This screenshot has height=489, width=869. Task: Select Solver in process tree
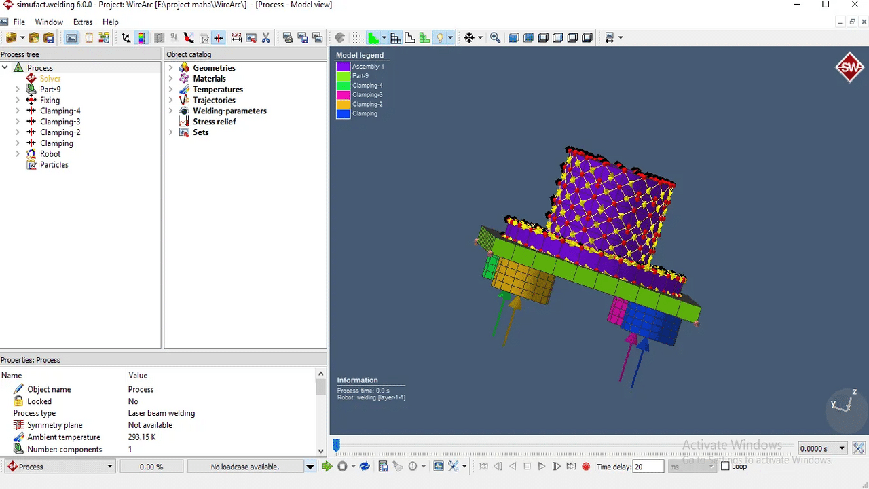click(x=50, y=79)
